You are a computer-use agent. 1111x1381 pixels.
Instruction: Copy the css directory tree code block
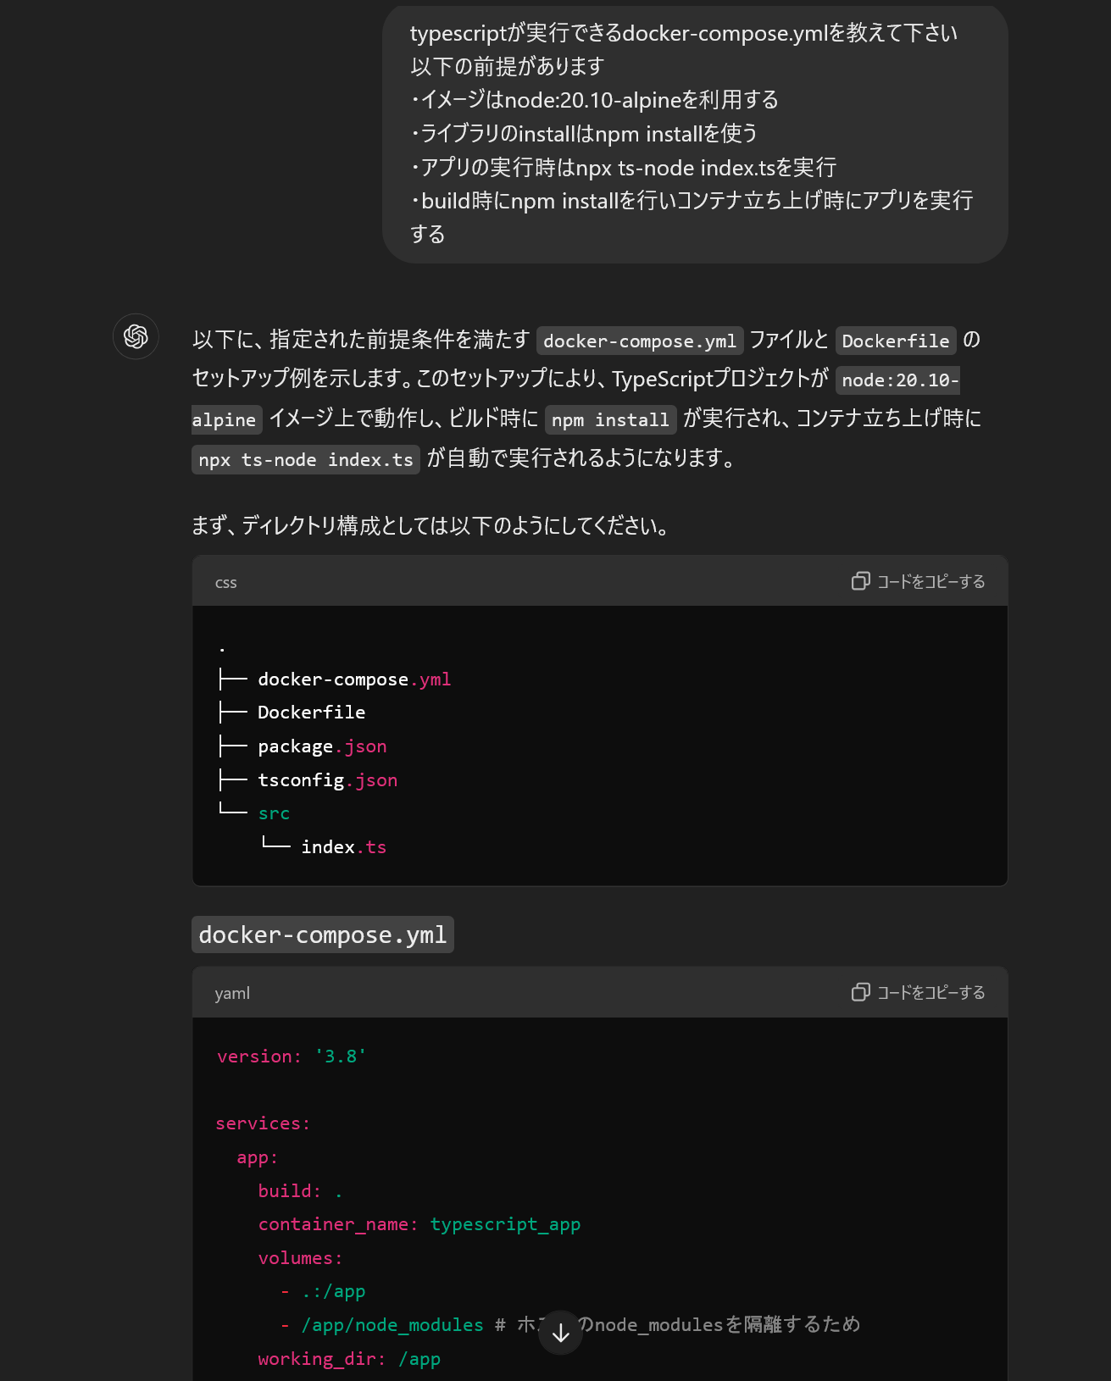918,581
